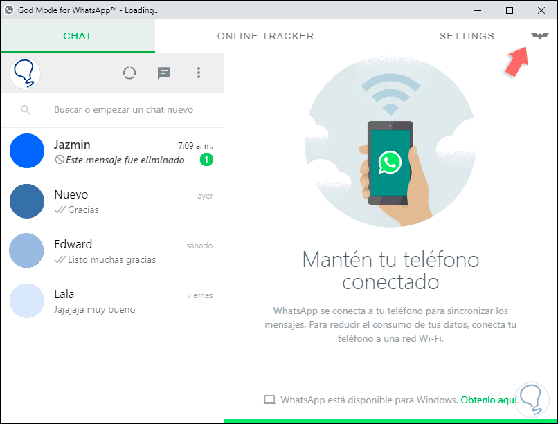Click Edward's profile avatar

click(x=26, y=250)
